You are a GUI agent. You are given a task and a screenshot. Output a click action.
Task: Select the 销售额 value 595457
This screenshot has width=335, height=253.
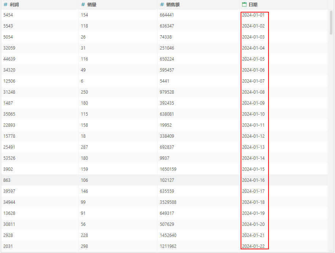[167, 70]
